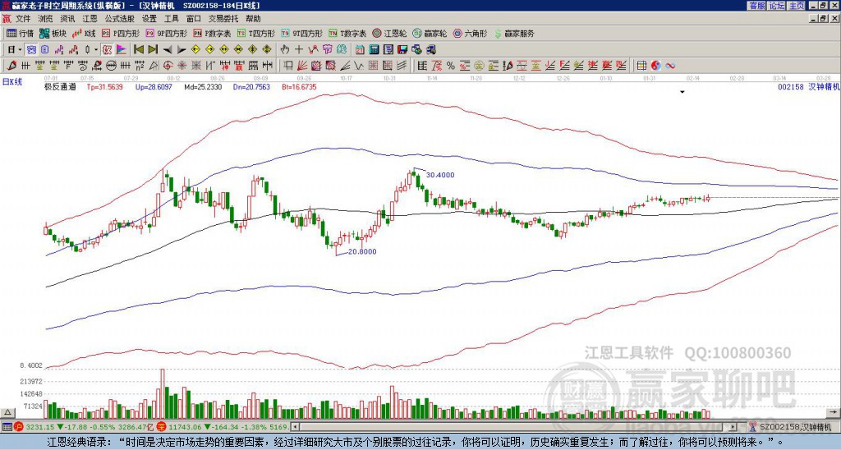Open the calculator icon
This screenshot has height=450, width=841.
(x=374, y=50)
